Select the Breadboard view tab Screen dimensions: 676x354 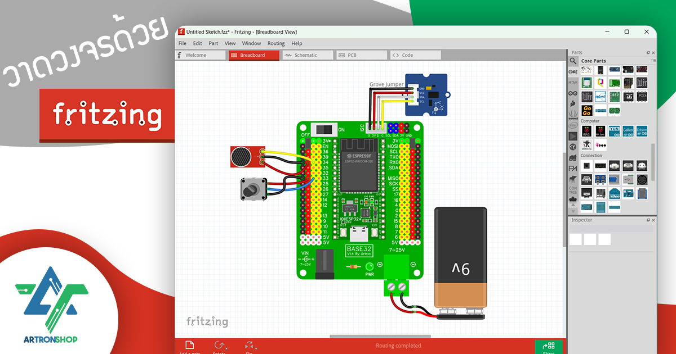[253, 55]
